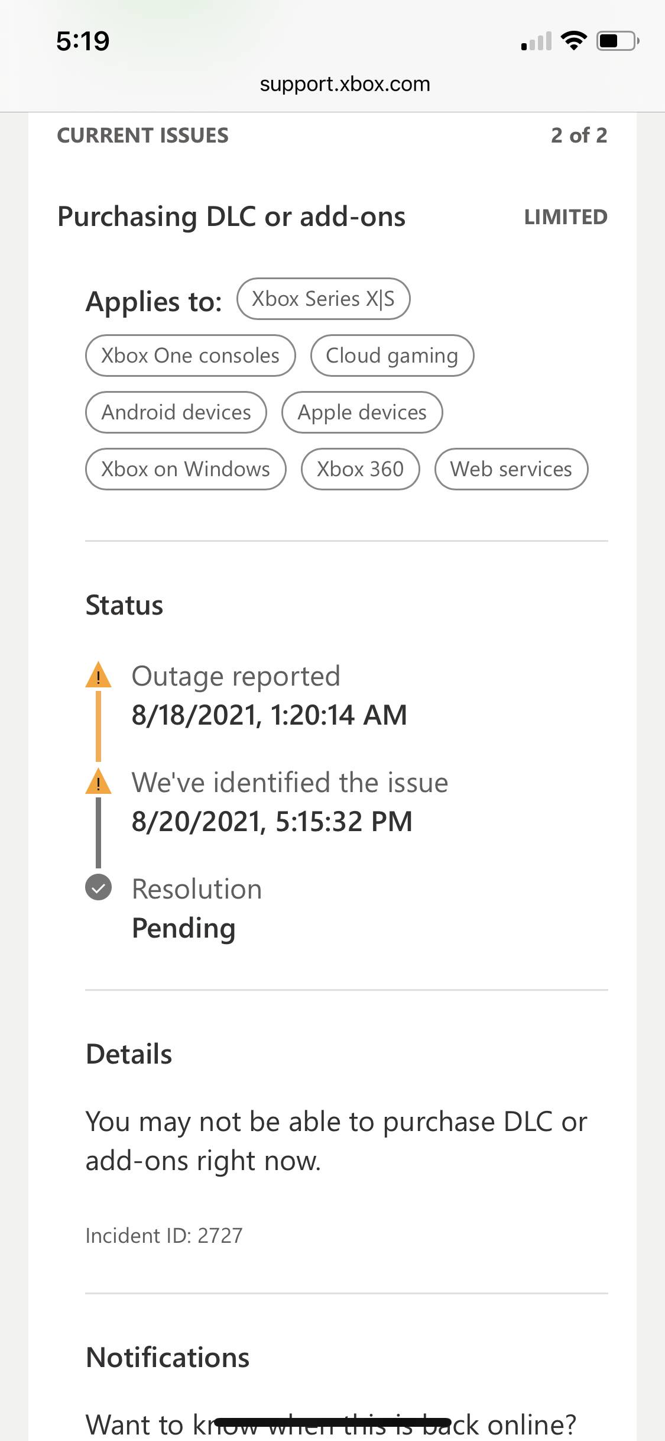Choose the Xbox 360 tag
The height and width of the screenshot is (1441, 665).
[360, 469]
